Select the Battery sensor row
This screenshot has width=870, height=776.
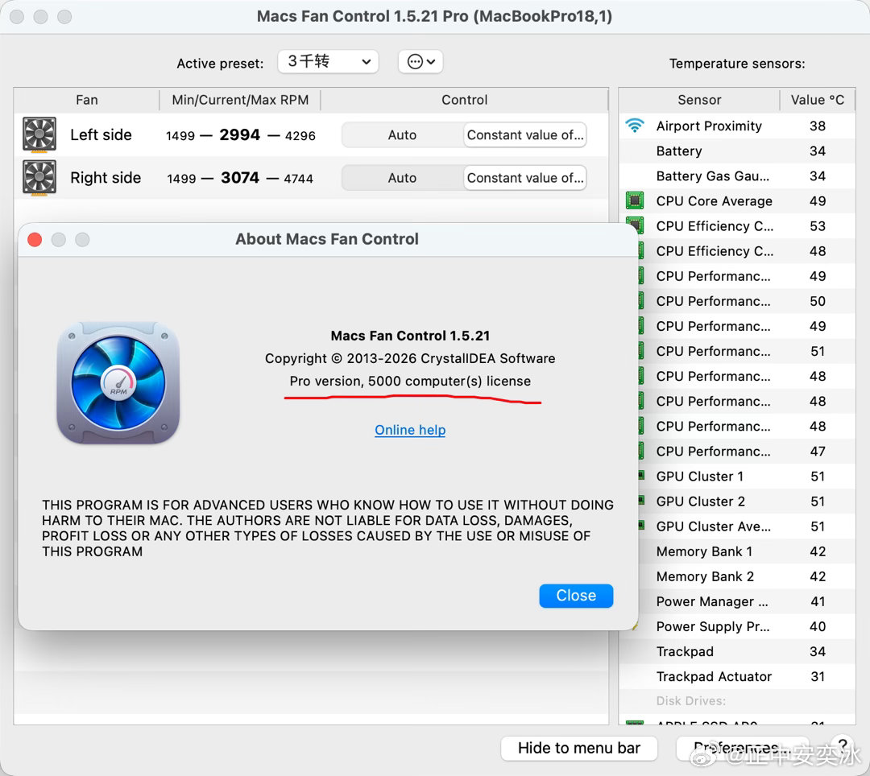[x=737, y=151]
